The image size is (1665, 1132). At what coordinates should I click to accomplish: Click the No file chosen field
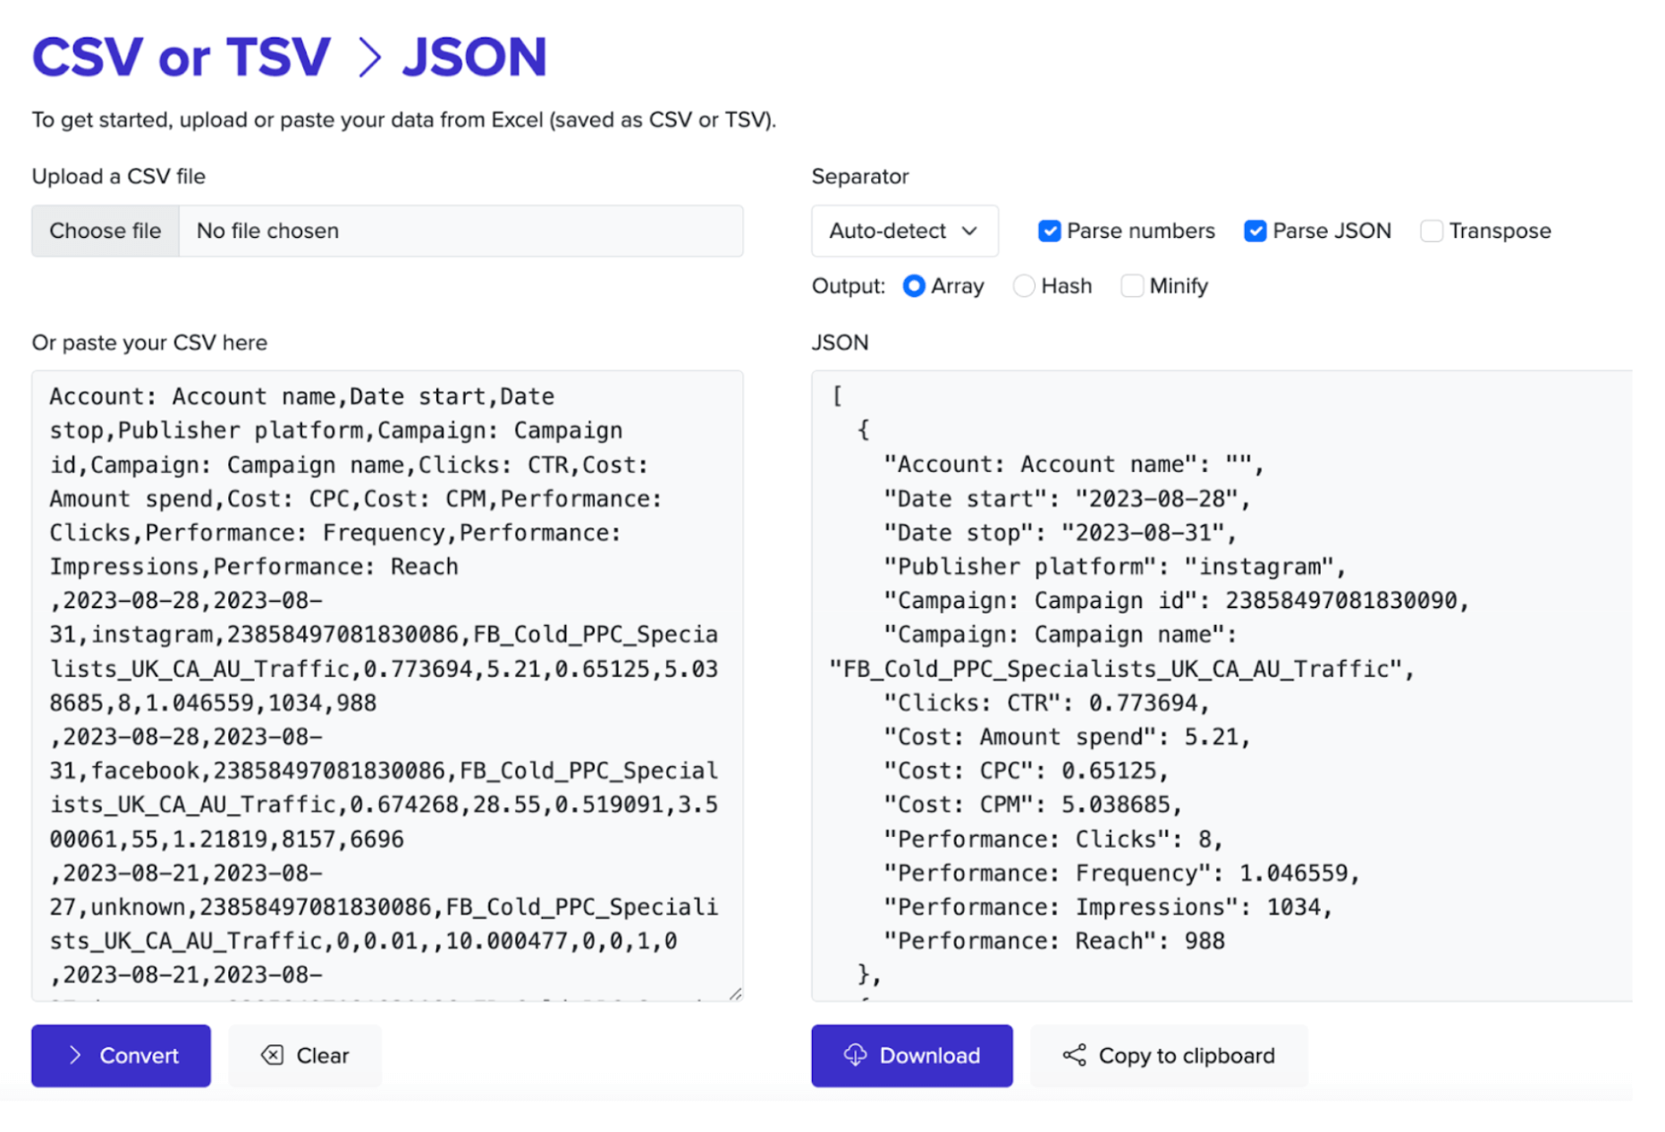point(461,231)
